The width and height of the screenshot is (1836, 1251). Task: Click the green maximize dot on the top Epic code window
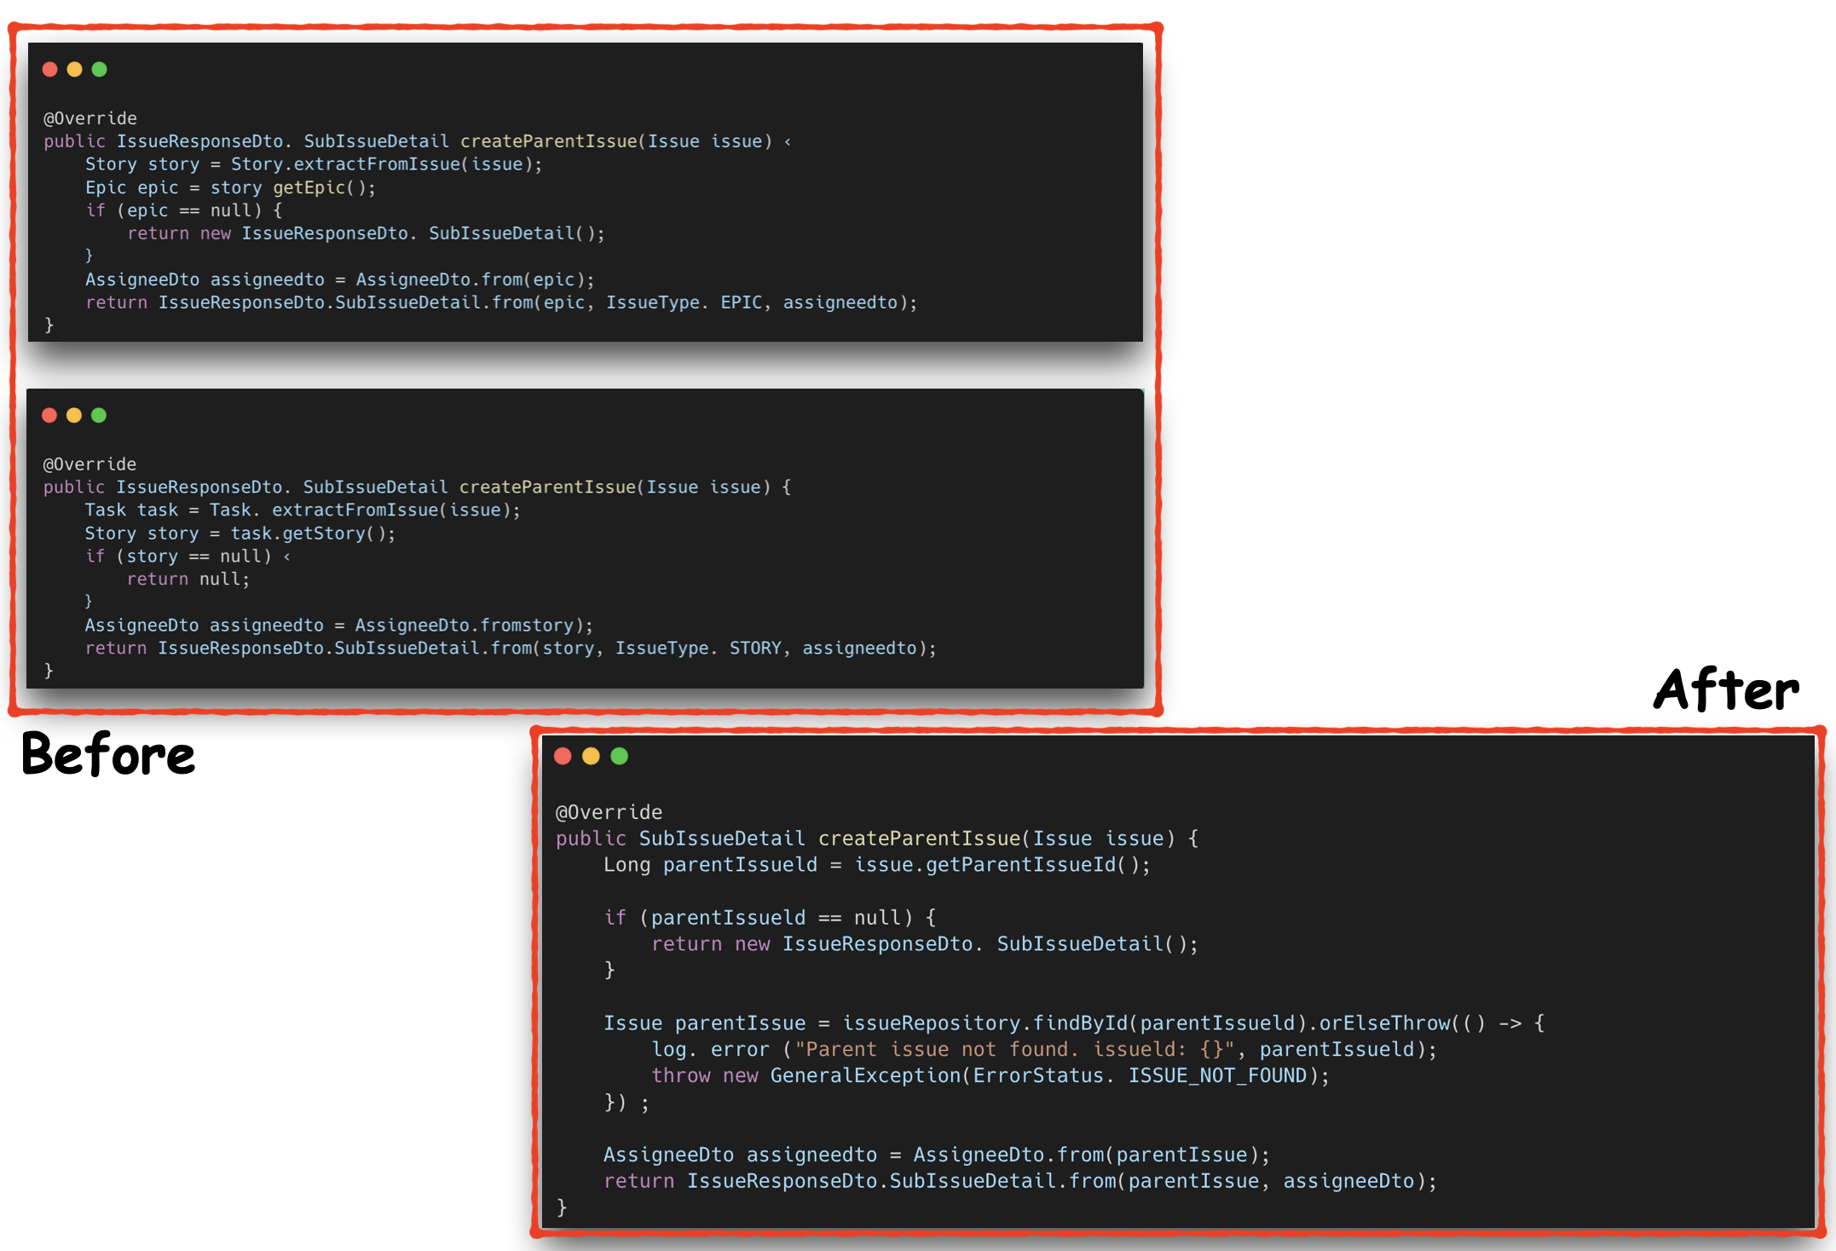pos(100,69)
